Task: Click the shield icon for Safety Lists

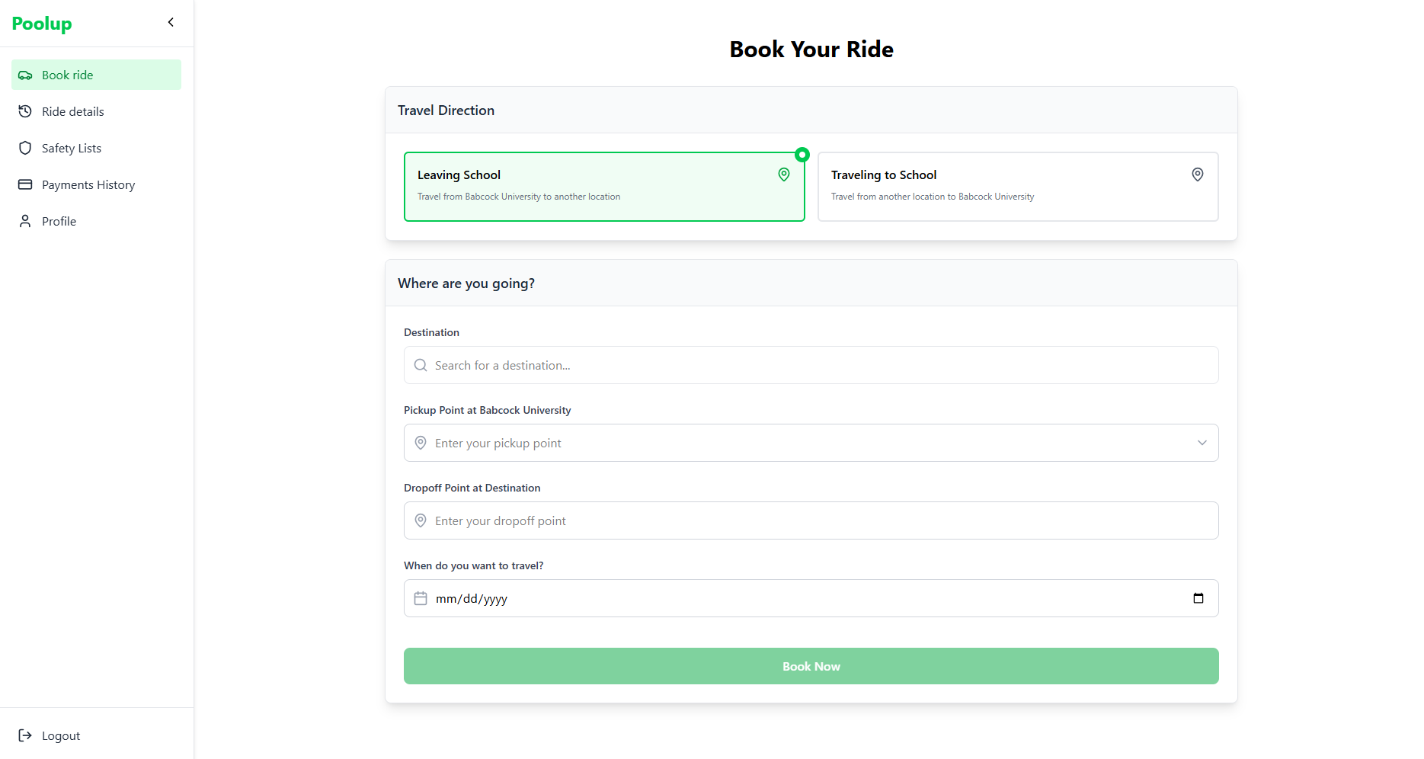Action: tap(25, 148)
